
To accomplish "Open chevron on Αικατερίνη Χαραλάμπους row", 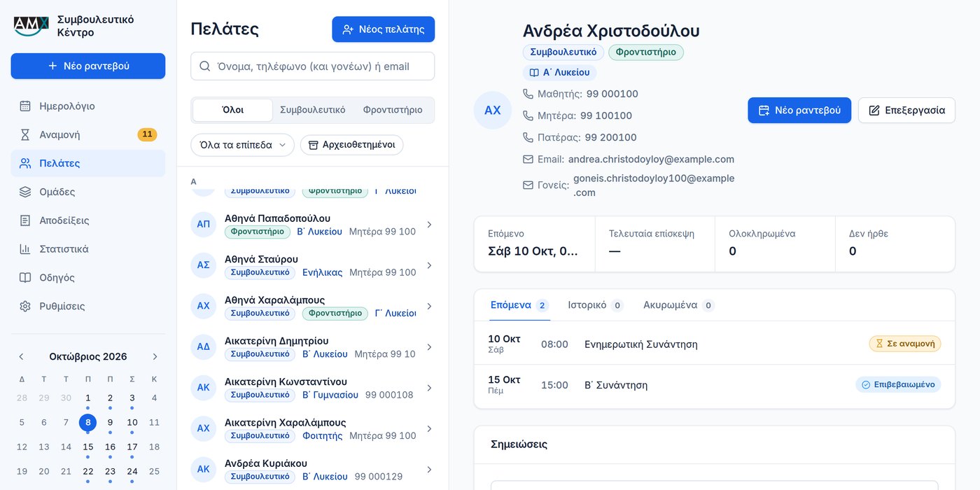I will (429, 429).
